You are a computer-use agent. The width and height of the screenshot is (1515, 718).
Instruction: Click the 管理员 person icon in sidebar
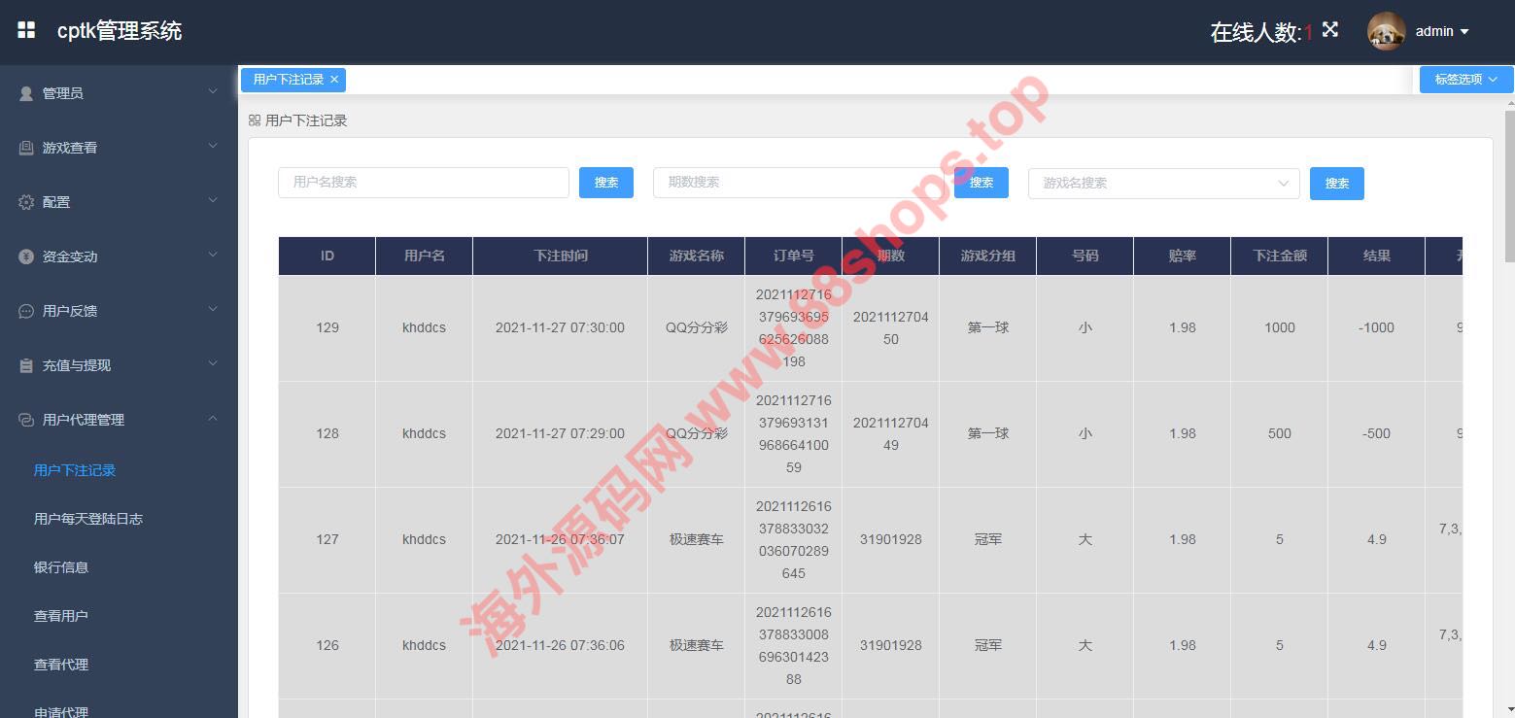coord(26,93)
